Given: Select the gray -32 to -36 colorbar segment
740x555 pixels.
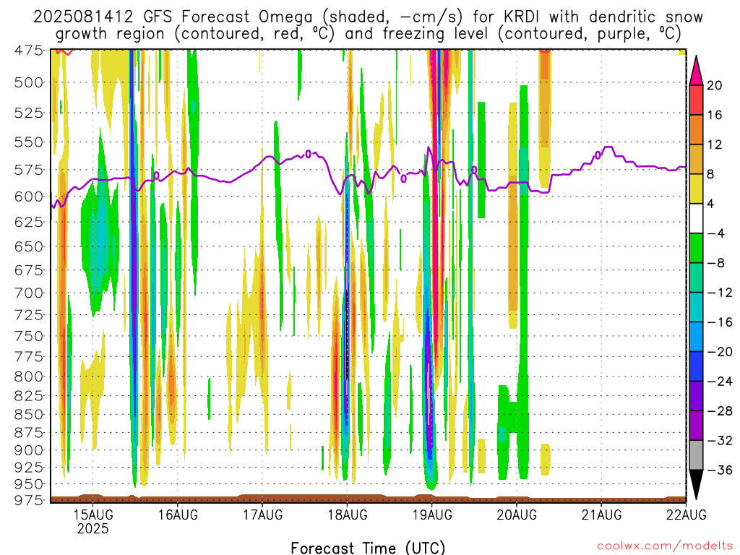Looking at the screenshot, I should coord(696,455).
